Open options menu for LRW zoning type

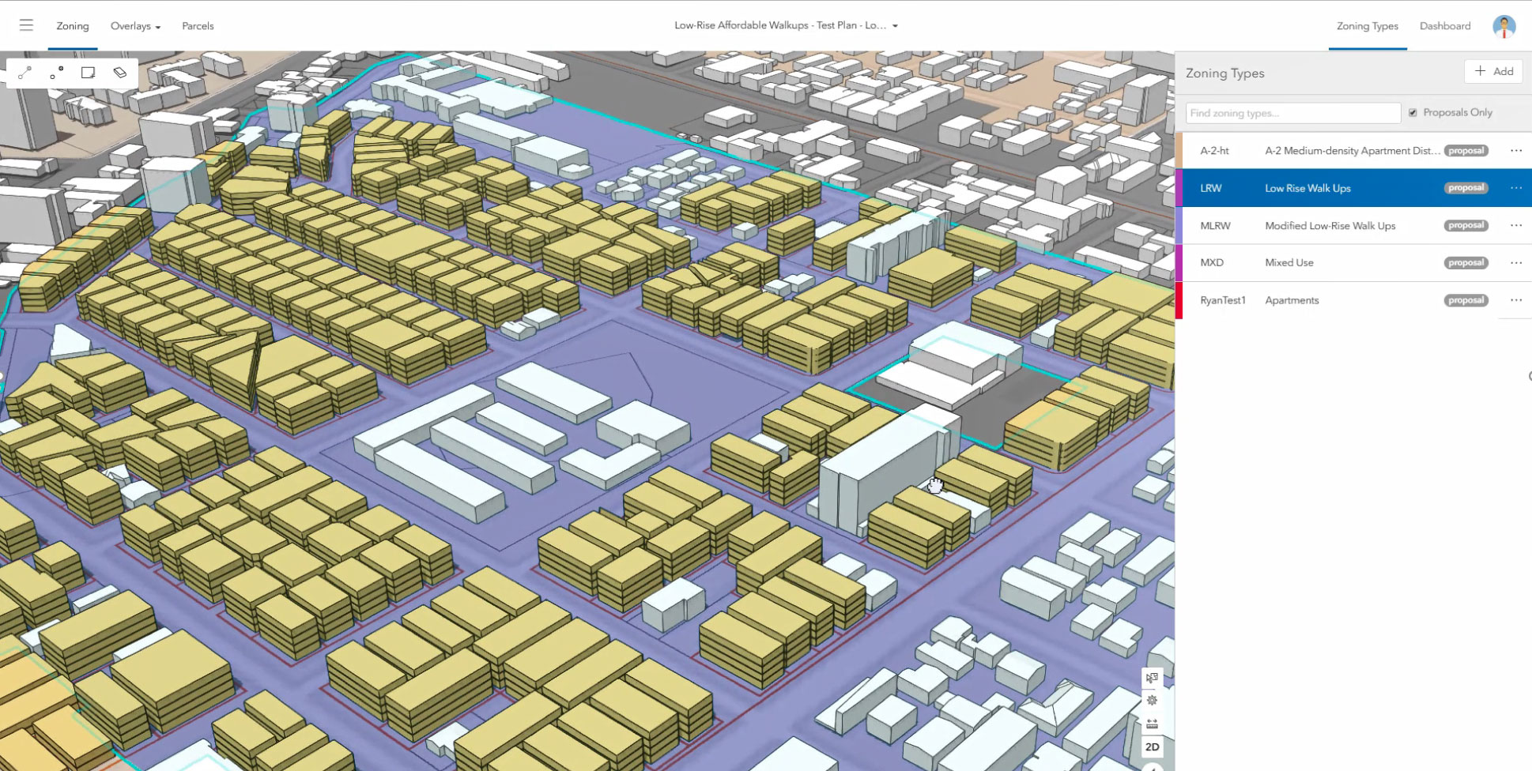point(1515,188)
